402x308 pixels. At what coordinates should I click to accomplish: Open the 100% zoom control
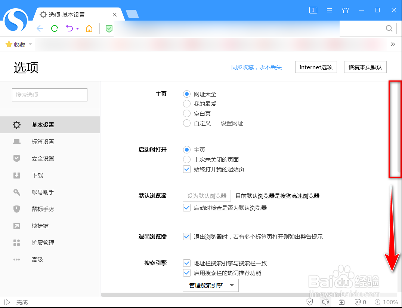click(x=386, y=302)
